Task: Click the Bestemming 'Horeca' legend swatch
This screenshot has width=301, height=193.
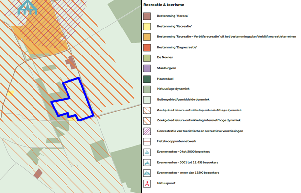Action: tap(147, 16)
